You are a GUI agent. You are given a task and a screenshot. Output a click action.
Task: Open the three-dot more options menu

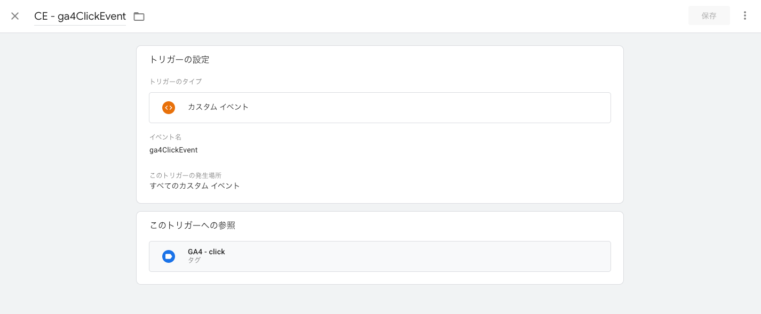point(745,16)
